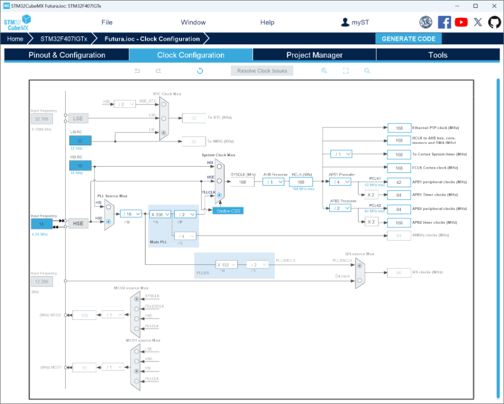Screen dimensions: 504x404
Task: Open the HSE_RTC /2 divider dropdown
Action: 125,104
